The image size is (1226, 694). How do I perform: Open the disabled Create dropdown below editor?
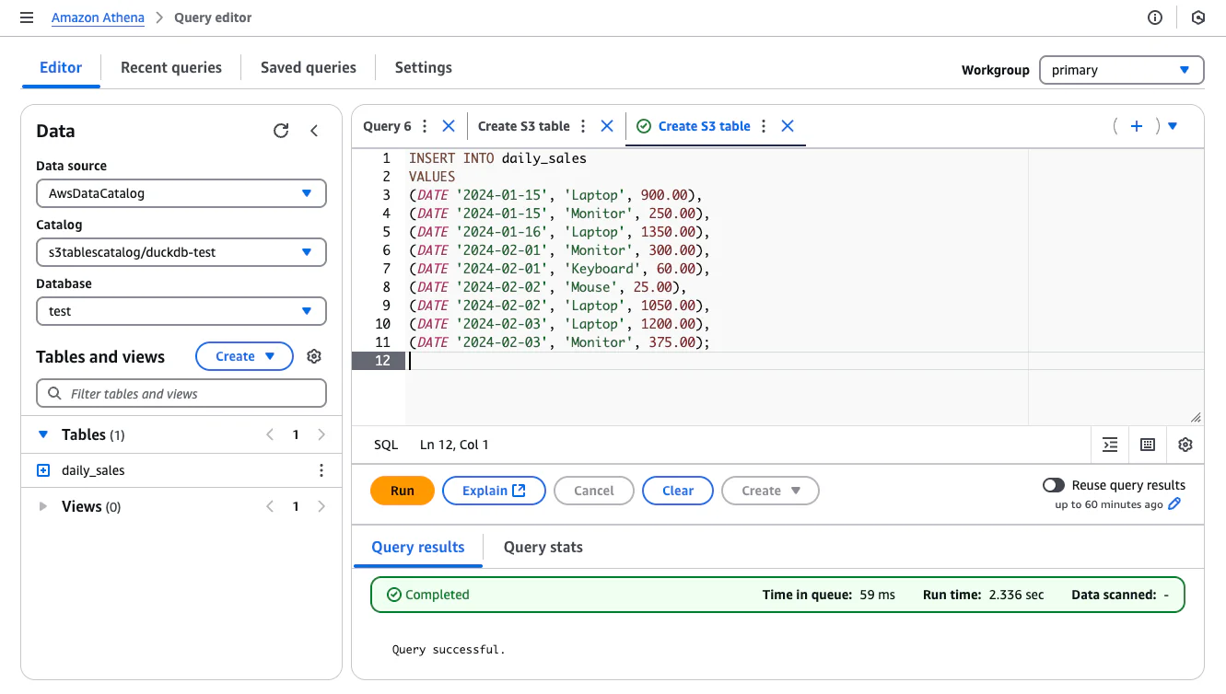coord(770,491)
